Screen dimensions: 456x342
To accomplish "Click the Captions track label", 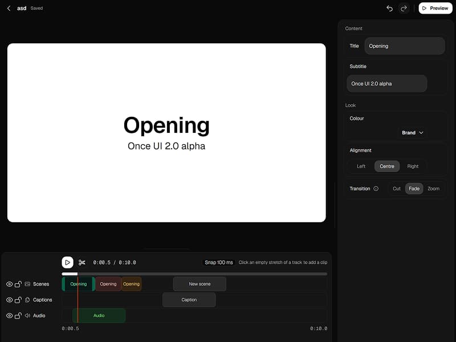I will pyautogui.click(x=42, y=300).
